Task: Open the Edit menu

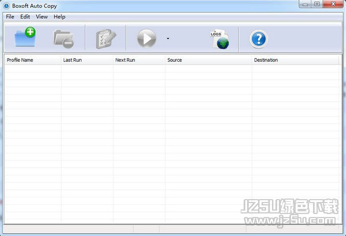Action: click(25, 17)
